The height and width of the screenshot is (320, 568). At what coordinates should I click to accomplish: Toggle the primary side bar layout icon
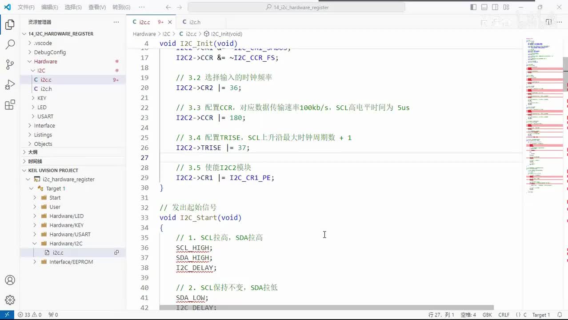coord(473,7)
